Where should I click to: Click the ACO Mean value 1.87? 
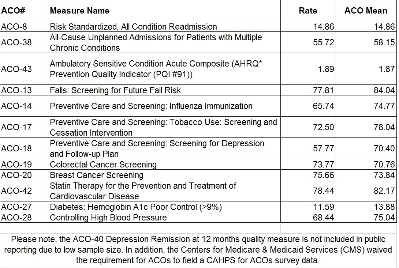[387, 69]
